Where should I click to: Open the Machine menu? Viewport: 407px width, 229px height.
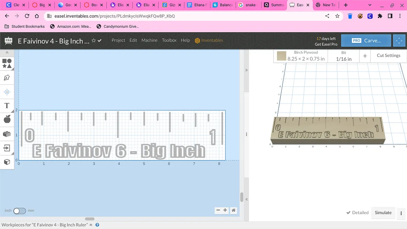click(x=149, y=40)
